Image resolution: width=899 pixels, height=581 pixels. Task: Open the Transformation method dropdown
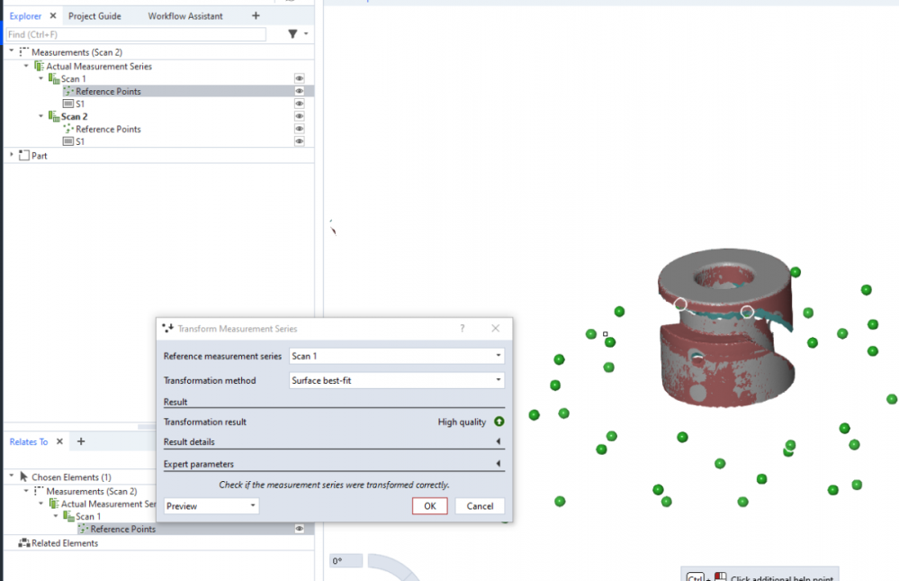pos(396,380)
